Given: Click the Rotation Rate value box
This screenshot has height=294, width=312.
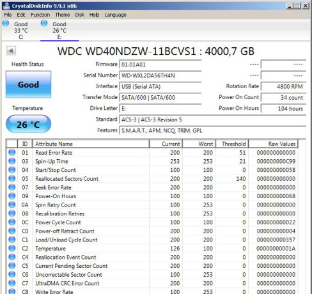Looking at the screenshot, I should (x=283, y=86).
